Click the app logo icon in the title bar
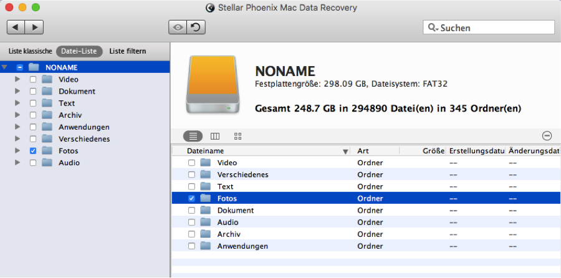Image resolution: width=561 pixels, height=278 pixels. (x=211, y=7)
